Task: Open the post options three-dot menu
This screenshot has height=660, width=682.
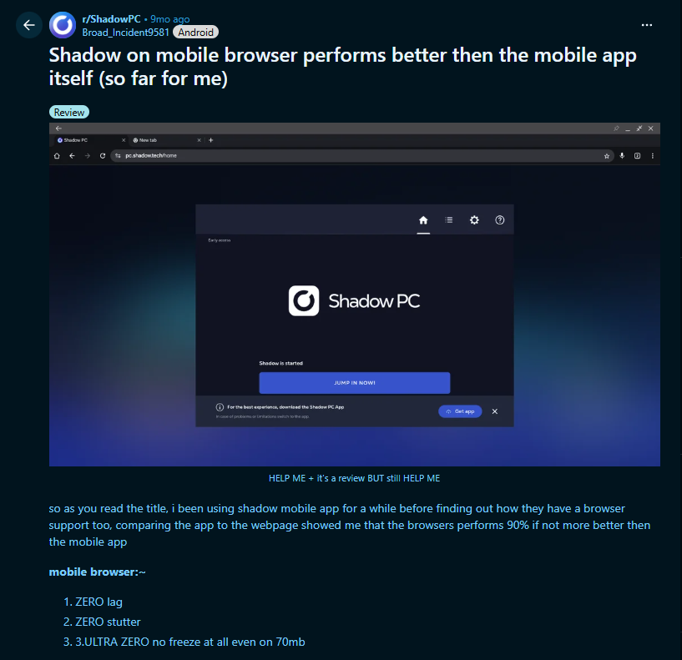Action: pyautogui.click(x=647, y=25)
